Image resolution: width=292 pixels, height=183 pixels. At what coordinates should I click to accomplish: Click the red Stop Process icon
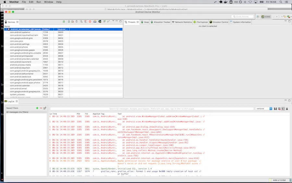[90, 22]
